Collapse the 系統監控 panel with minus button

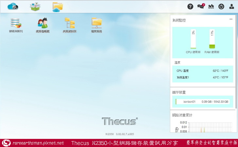(x=231, y=20)
